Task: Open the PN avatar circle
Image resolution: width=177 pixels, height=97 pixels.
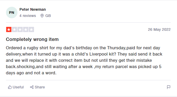Action: (12, 13)
